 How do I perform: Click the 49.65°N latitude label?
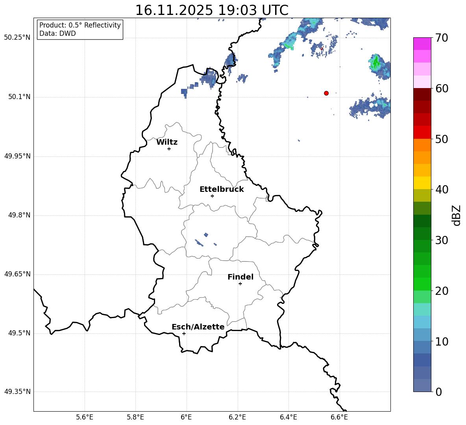[17, 274]
